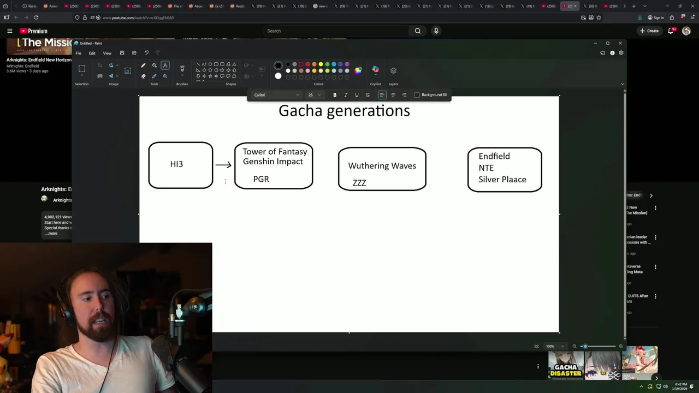This screenshot has width=699, height=393.
Task: Select the Color 2 white circle
Action: click(x=278, y=76)
